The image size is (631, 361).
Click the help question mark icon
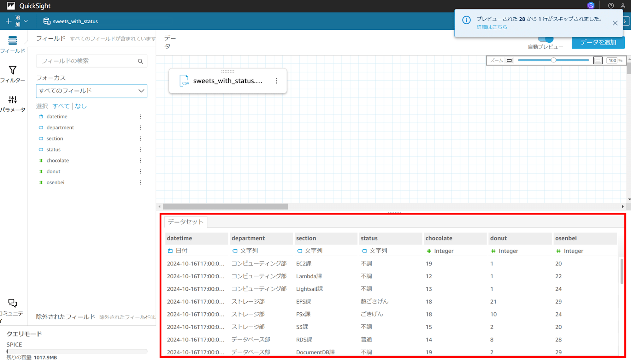click(611, 6)
